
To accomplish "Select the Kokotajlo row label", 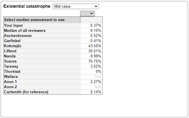I will coord(13,46).
